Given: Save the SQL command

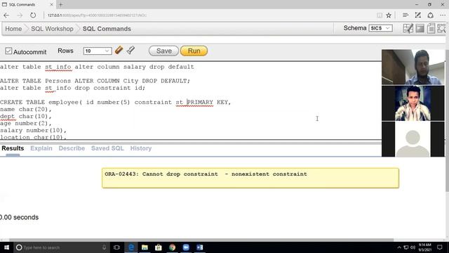Looking at the screenshot, I should (x=163, y=51).
